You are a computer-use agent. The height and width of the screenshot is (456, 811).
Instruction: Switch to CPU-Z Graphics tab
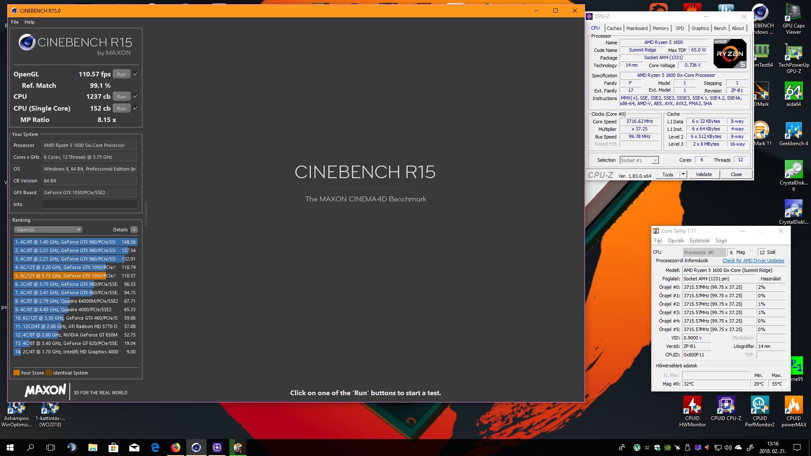tap(700, 28)
